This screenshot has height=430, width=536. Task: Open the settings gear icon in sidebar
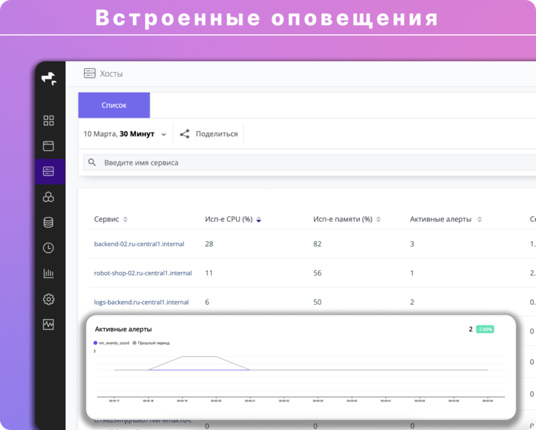pos(48,299)
